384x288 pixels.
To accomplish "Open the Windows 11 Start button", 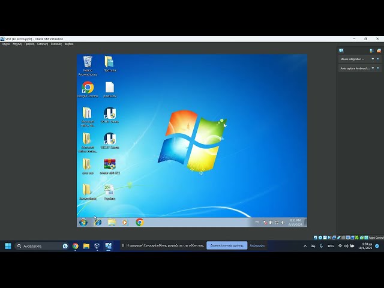I will coord(8,246).
